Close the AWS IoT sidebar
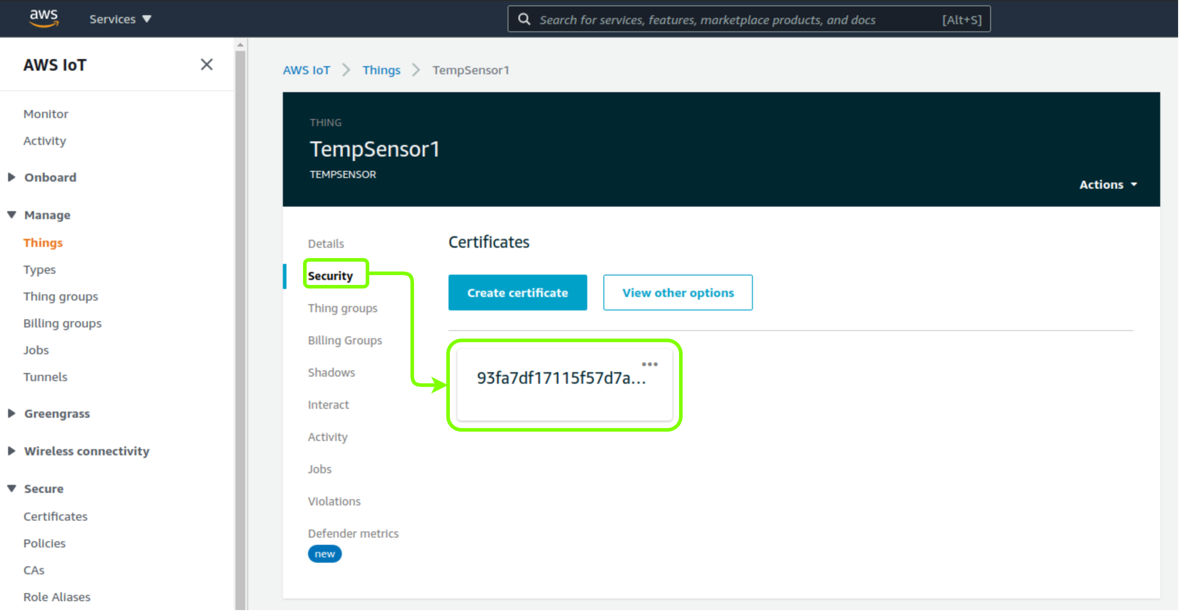Viewport: 1179px width, 611px height. 207,64
